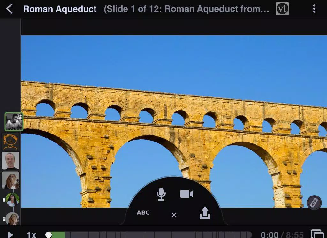This screenshot has height=238, width=327.
Task: Play the VoiceThread conversation
Action: 10,235
